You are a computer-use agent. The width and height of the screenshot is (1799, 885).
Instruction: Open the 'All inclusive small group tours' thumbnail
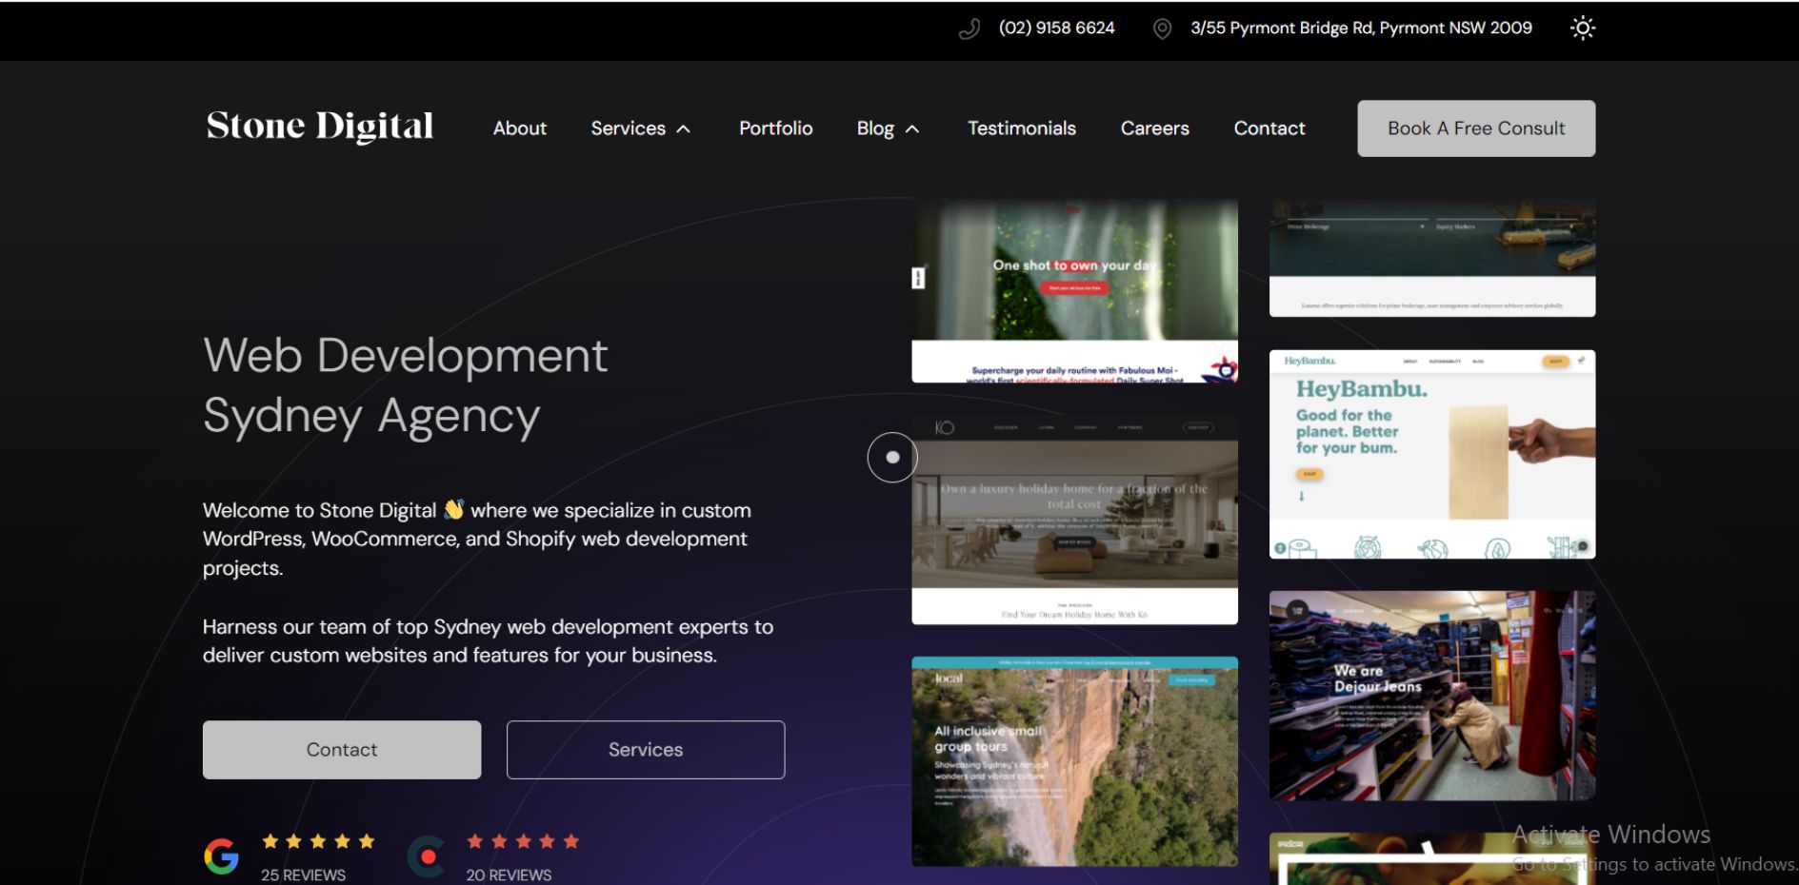1074,761
